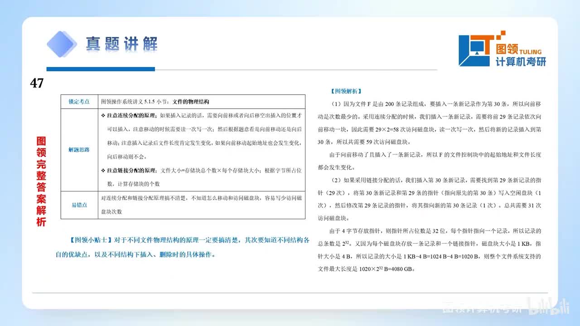Select the 真题讲解 slide title
This screenshot has width=580, height=326.
point(121,44)
